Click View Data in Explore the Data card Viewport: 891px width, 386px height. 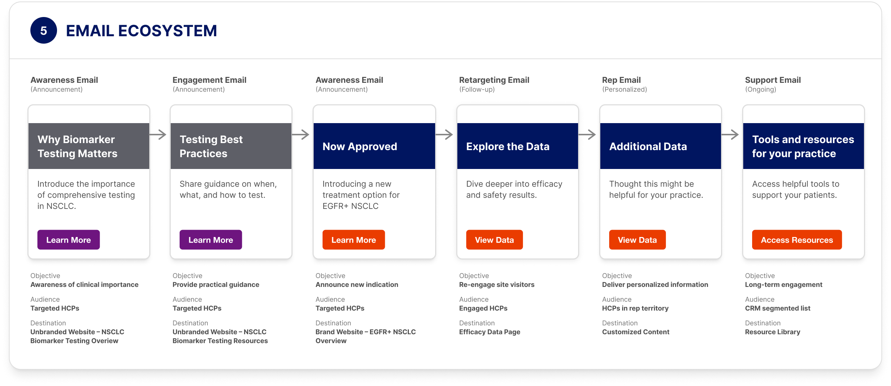pyautogui.click(x=494, y=240)
